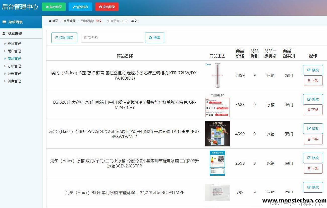This screenshot has width=327, height=208.
Task: Click the person icon beside 基本设置
Action: point(4,33)
